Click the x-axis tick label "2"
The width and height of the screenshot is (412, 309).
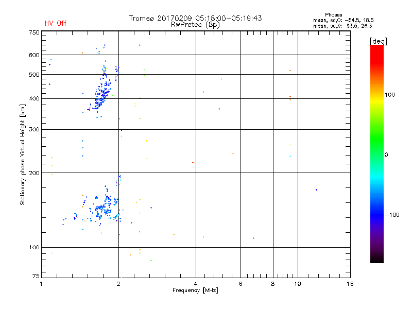pos(118,284)
